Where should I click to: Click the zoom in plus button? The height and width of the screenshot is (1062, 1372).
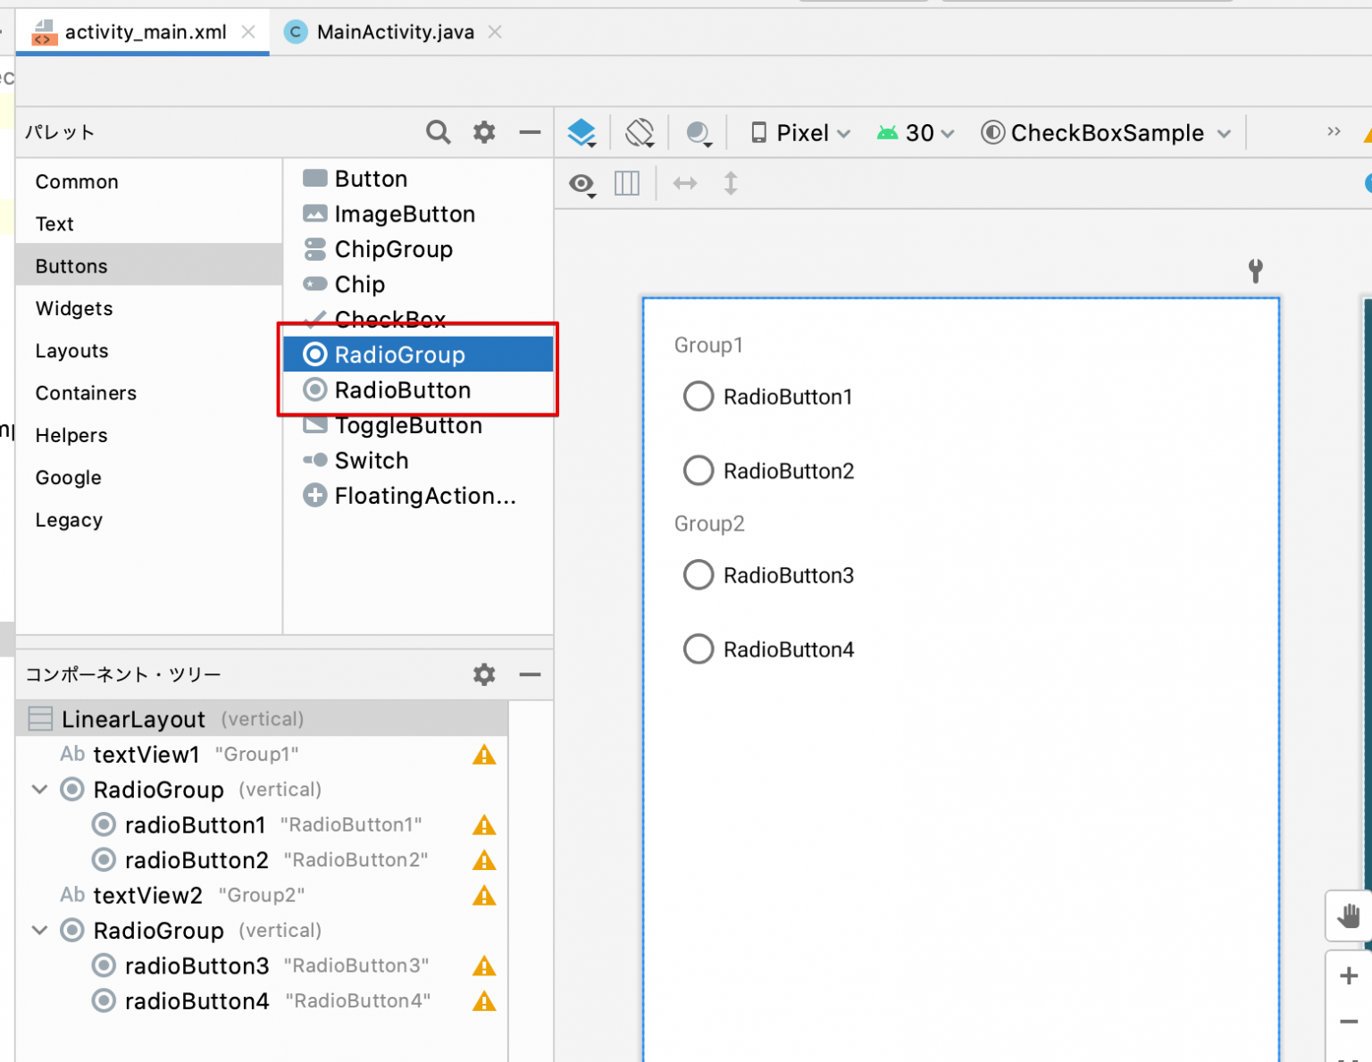[1348, 975]
